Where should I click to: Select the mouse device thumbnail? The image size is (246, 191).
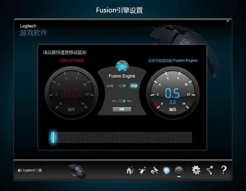click(77, 171)
